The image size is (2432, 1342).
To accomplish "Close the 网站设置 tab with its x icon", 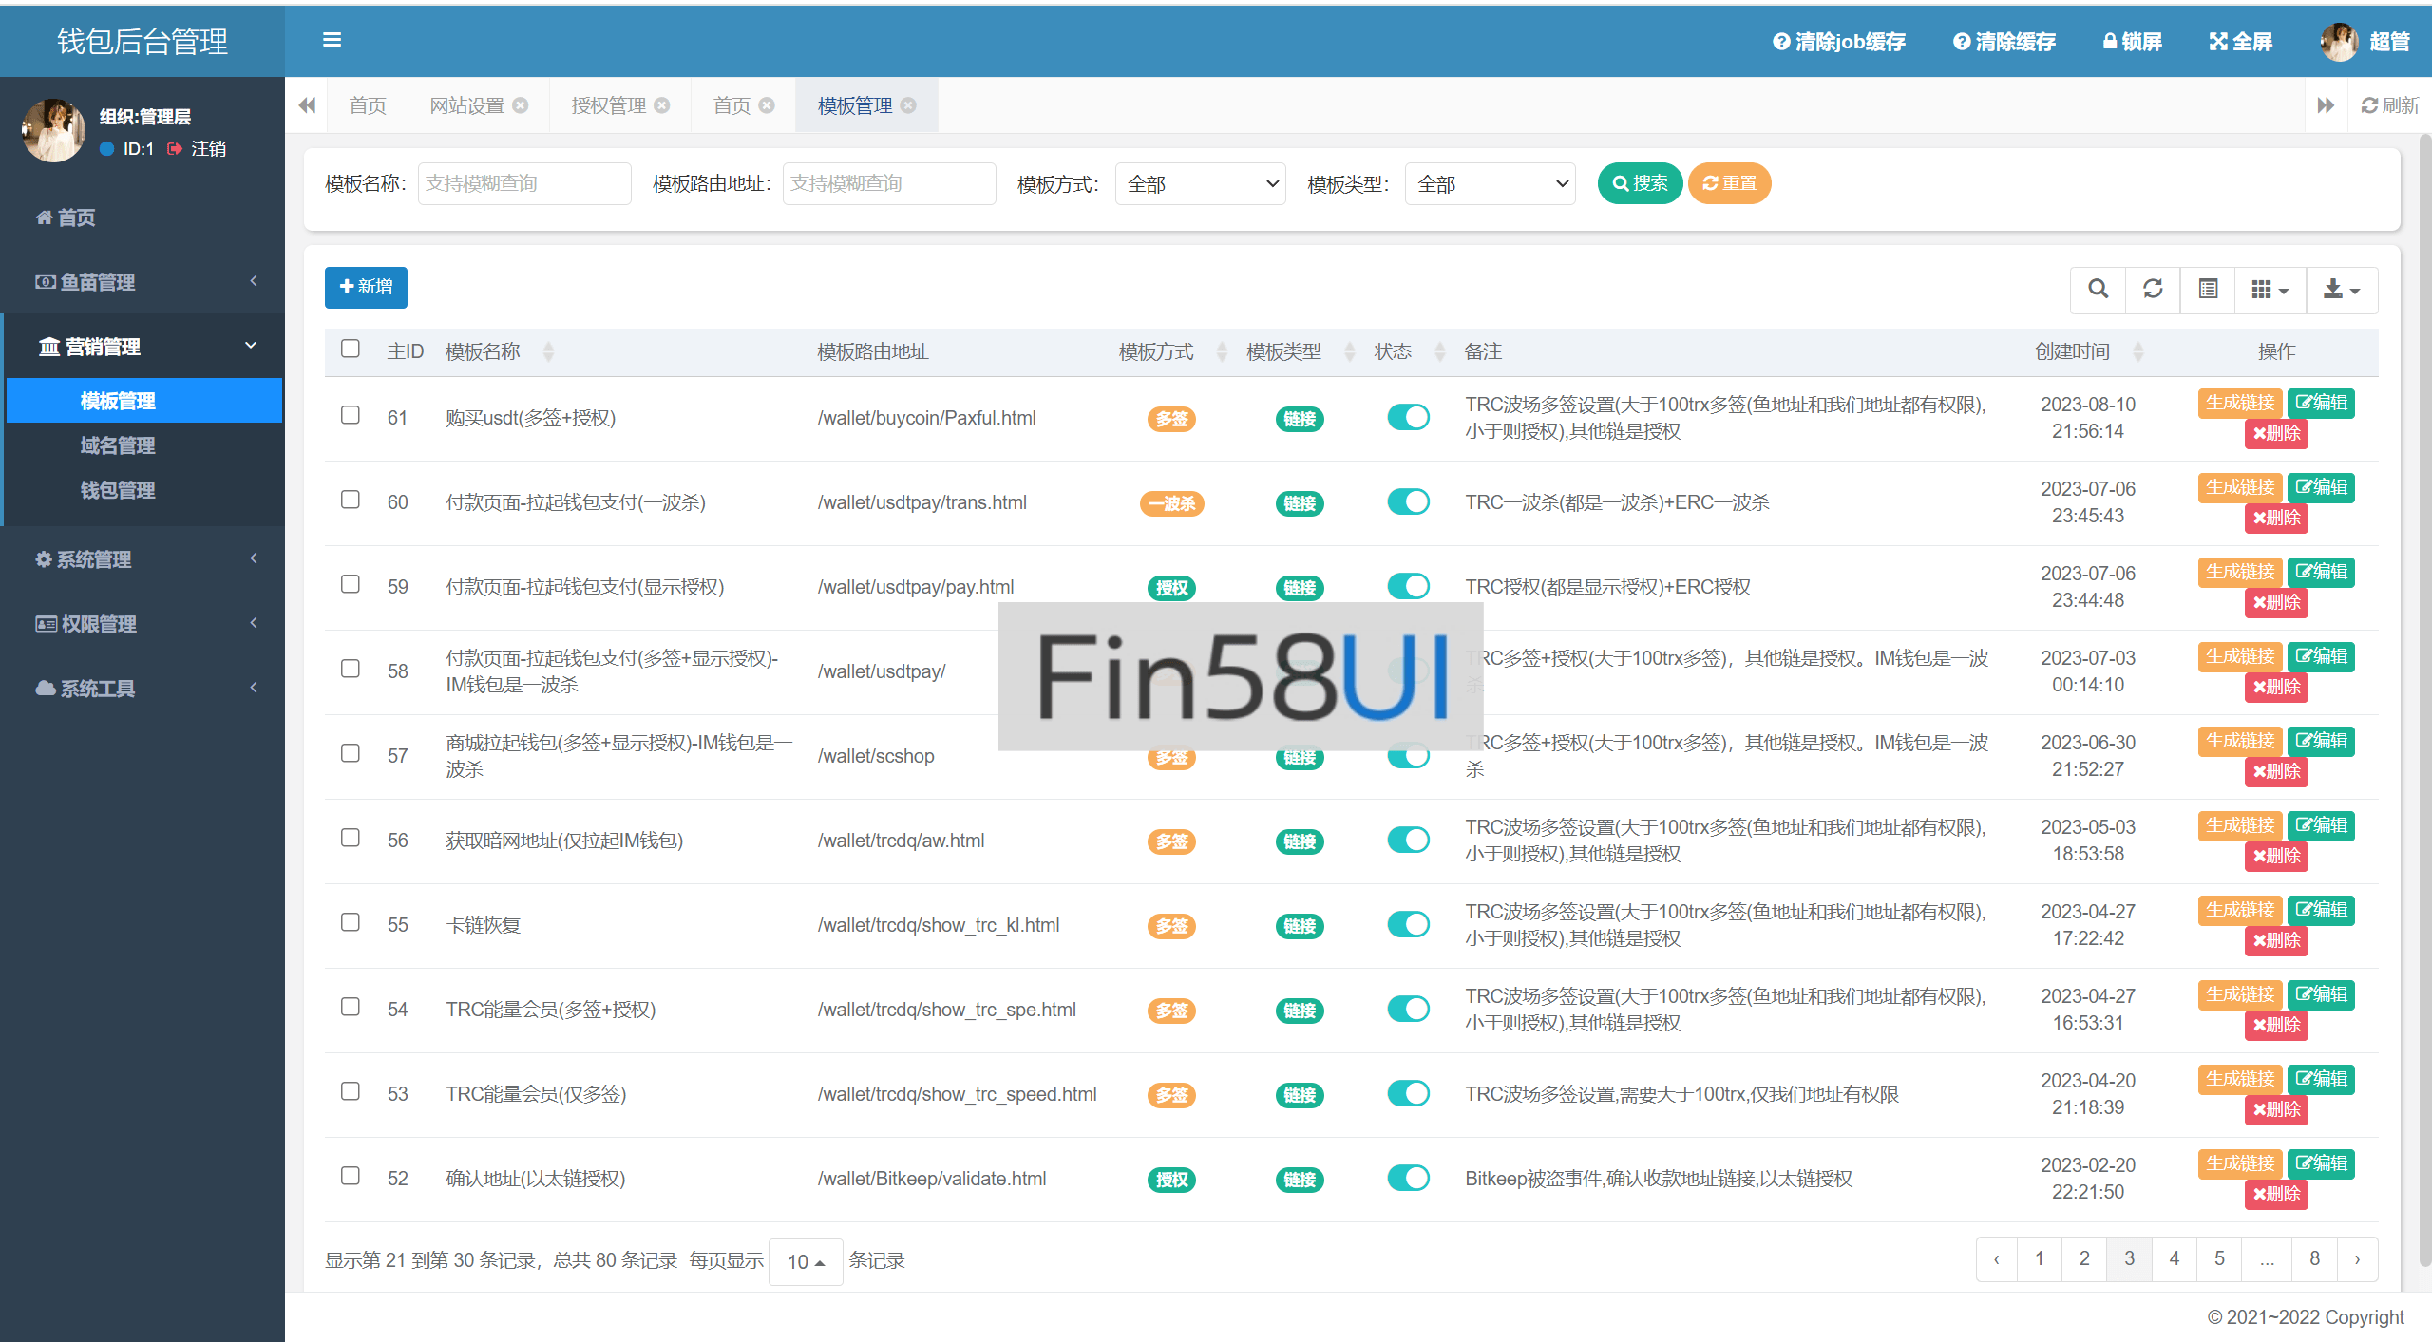I will 521,105.
